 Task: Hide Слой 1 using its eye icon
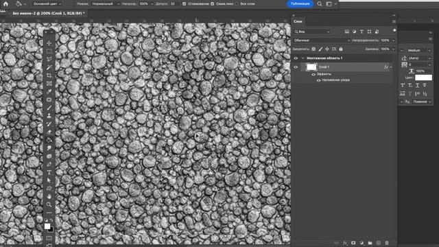[296, 67]
